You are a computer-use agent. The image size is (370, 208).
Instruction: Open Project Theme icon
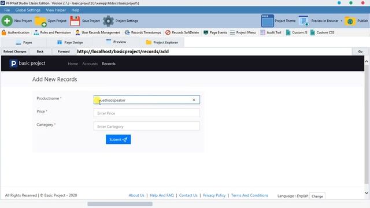[267, 21]
